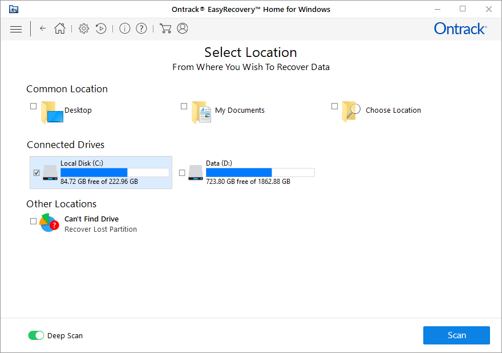This screenshot has width=502, height=353.
Task: Click the Can't Find Drive title
Action: pos(92,219)
